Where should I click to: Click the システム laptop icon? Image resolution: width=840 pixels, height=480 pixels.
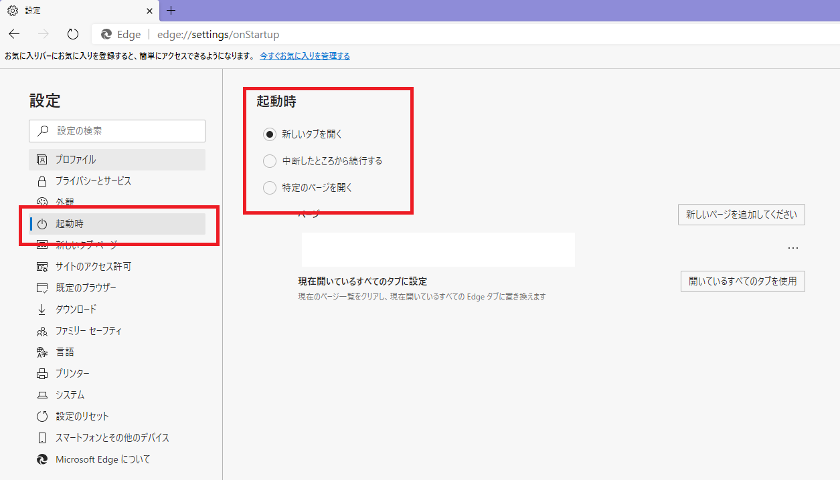pyautogui.click(x=42, y=395)
